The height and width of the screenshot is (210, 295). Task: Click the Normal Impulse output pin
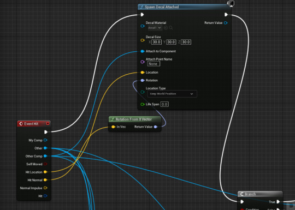coord(45,188)
